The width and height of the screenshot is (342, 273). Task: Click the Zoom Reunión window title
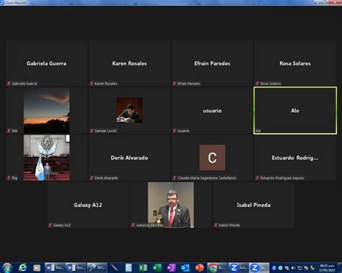pyautogui.click(x=17, y=3)
